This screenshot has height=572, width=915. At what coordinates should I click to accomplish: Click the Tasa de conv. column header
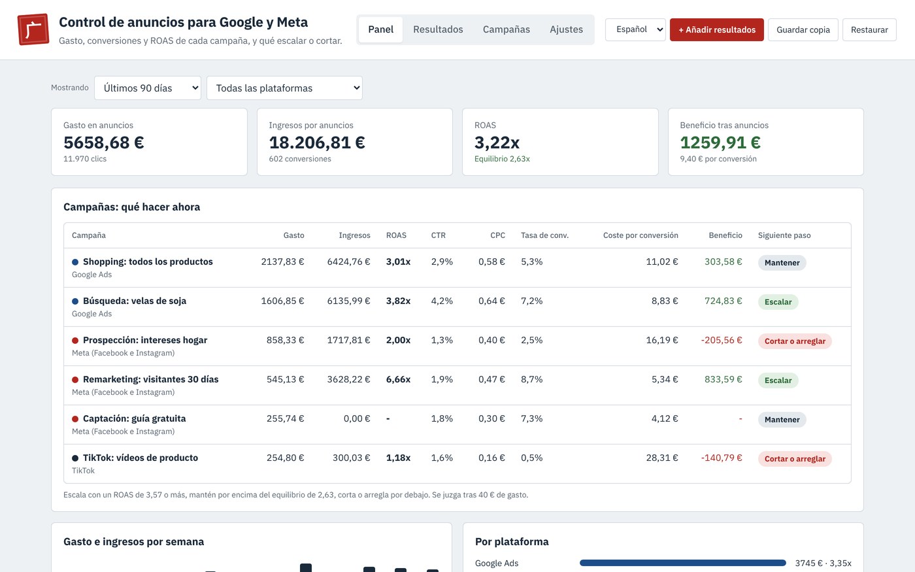pyautogui.click(x=544, y=235)
